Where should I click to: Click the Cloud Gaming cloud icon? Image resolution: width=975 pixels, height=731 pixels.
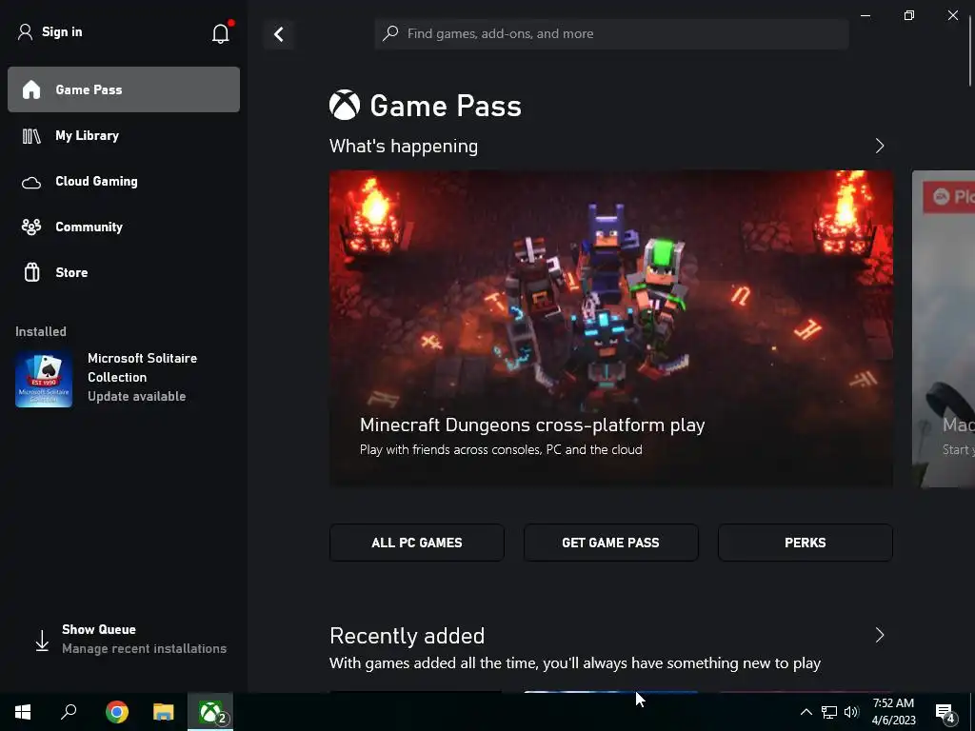point(31,182)
